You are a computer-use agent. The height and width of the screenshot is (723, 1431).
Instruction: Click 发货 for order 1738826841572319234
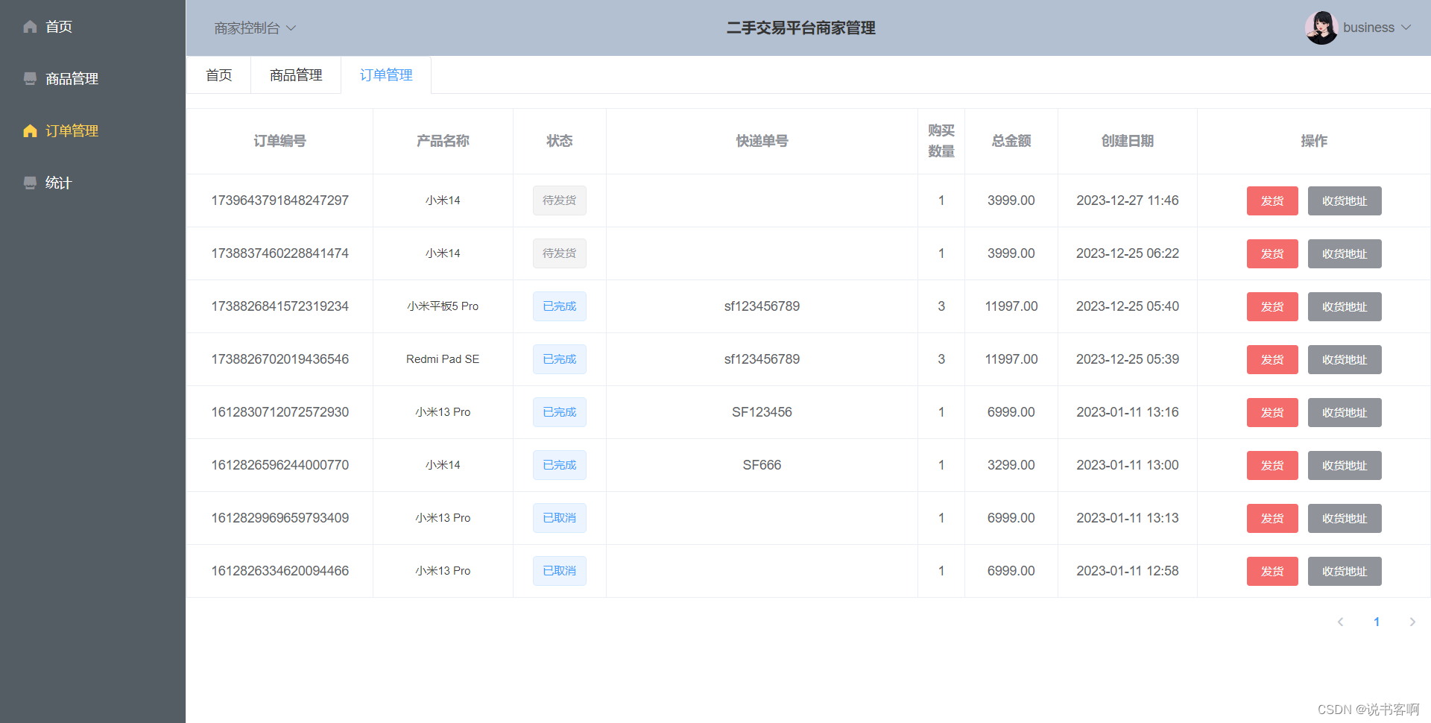(x=1272, y=306)
